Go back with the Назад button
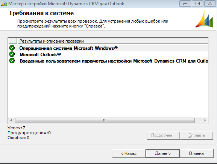The width and height of the screenshot is (217, 164). pos(129,153)
